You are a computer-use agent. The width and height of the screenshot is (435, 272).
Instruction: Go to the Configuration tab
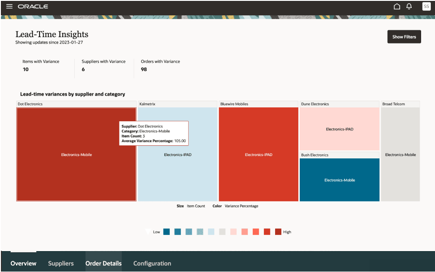point(152,263)
